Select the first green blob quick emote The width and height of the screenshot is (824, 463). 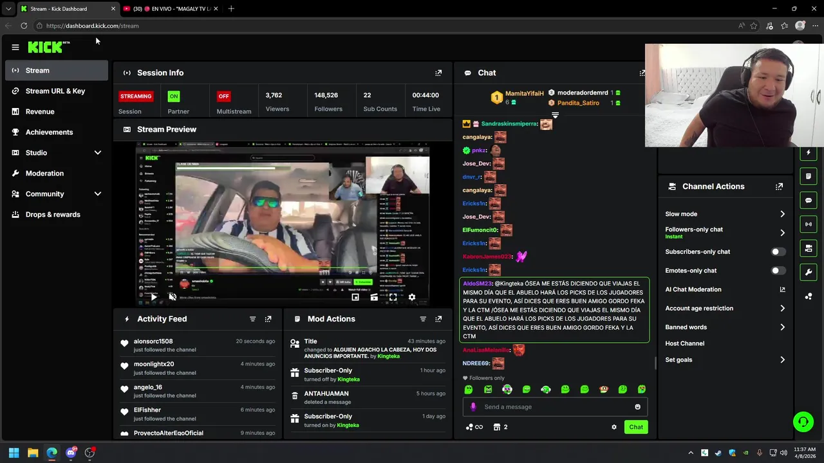(x=469, y=389)
